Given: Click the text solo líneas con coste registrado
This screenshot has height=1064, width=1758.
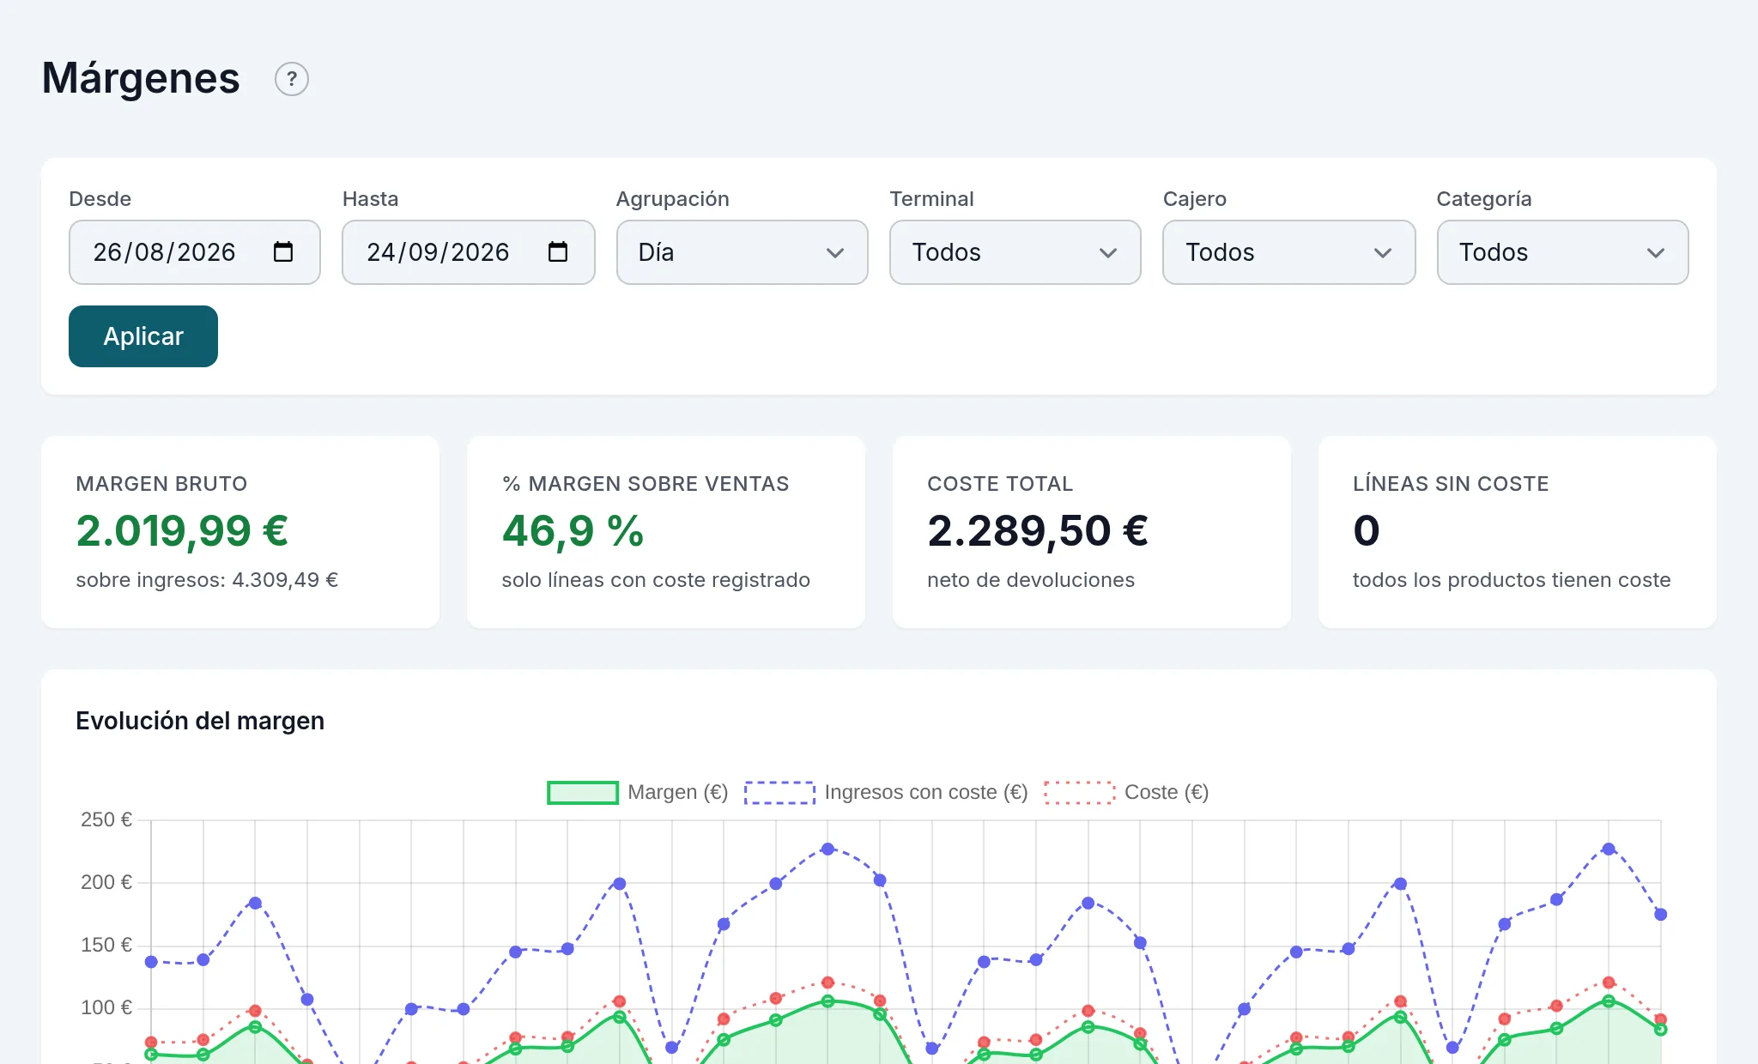Looking at the screenshot, I should (656, 580).
